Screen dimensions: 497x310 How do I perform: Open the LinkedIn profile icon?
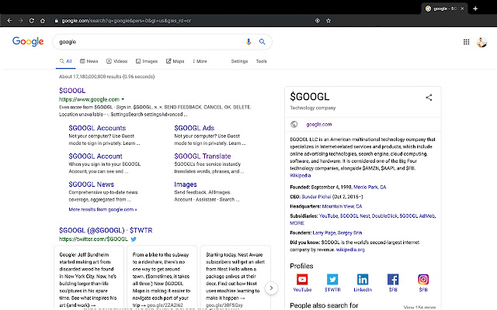pyautogui.click(x=363, y=280)
